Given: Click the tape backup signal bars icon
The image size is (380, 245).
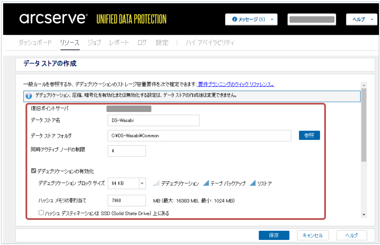Looking at the screenshot, I should tap(206, 183).
